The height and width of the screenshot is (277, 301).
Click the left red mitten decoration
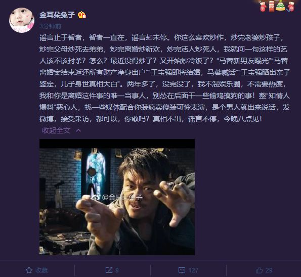(x=263, y=7)
